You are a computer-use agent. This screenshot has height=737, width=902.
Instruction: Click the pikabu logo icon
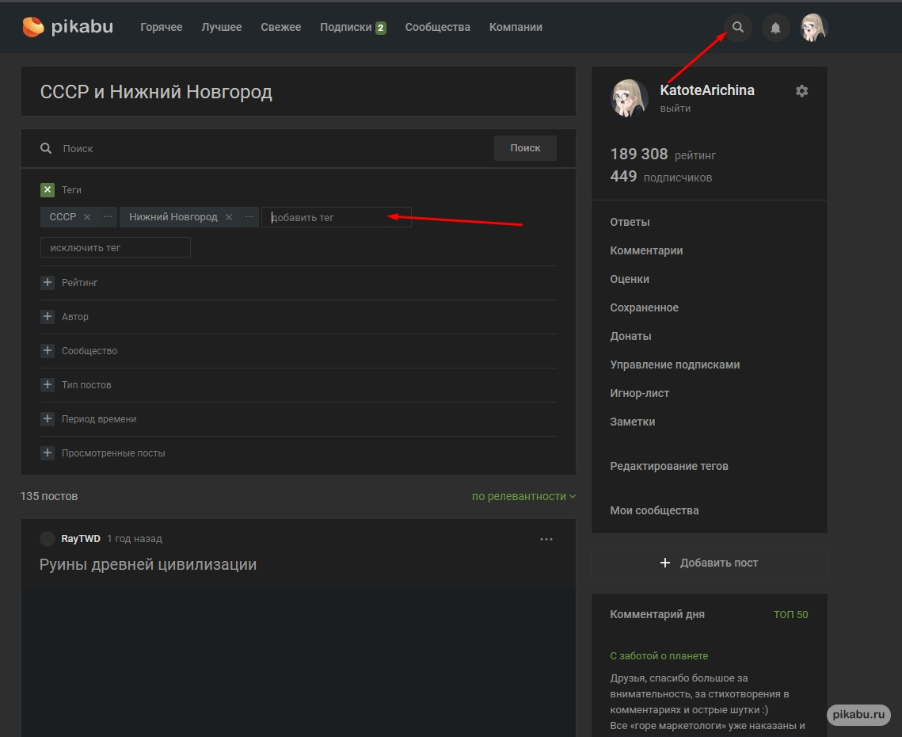pos(33,27)
